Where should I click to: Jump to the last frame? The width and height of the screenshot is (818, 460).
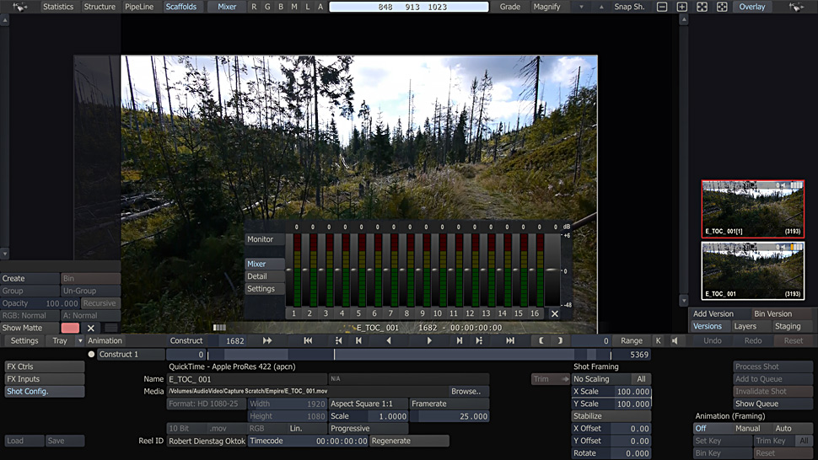pyautogui.click(x=510, y=340)
